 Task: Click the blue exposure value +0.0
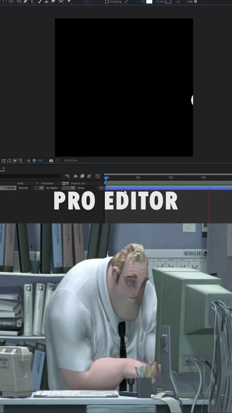click(x=40, y=161)
